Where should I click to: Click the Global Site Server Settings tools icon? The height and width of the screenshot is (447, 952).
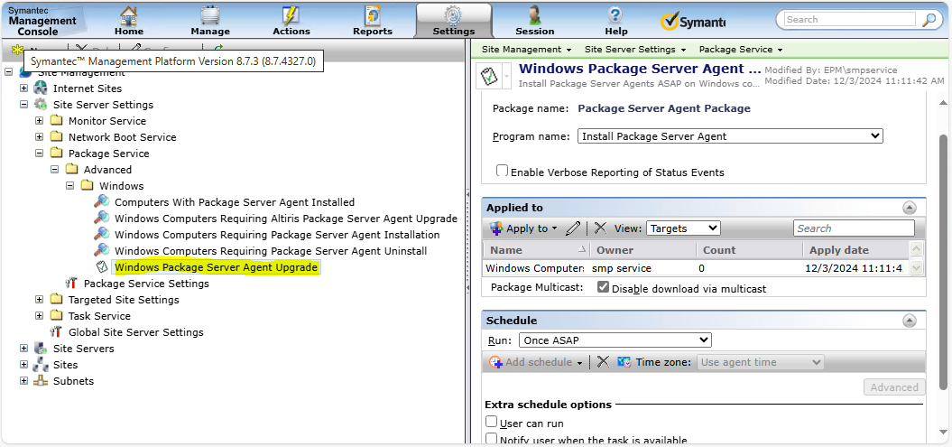click(57, 332)
